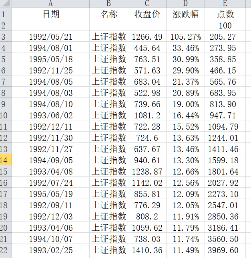251x258 pixels.
Task: Click change percentage 105.27%
Action: (185, 36)
